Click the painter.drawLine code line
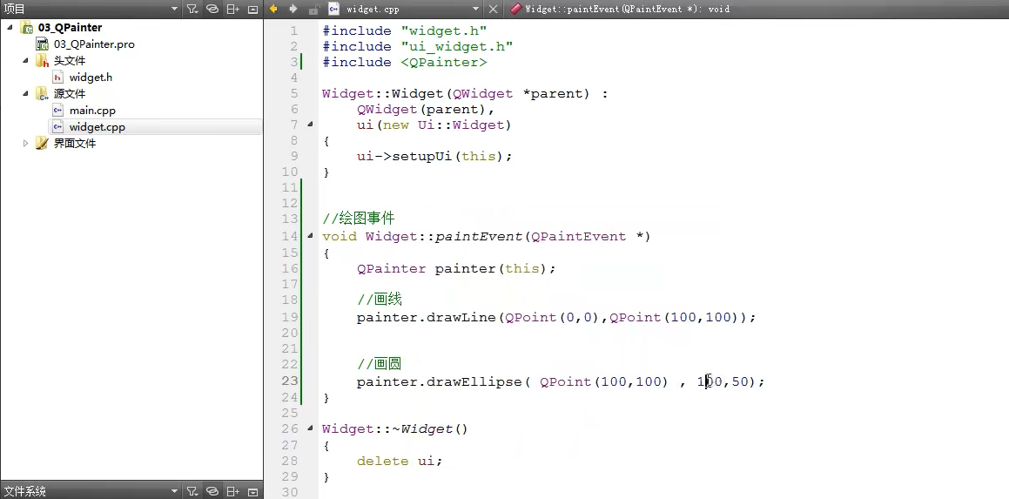This screenshot has height=499, width=1009. (x=556, y=318)
